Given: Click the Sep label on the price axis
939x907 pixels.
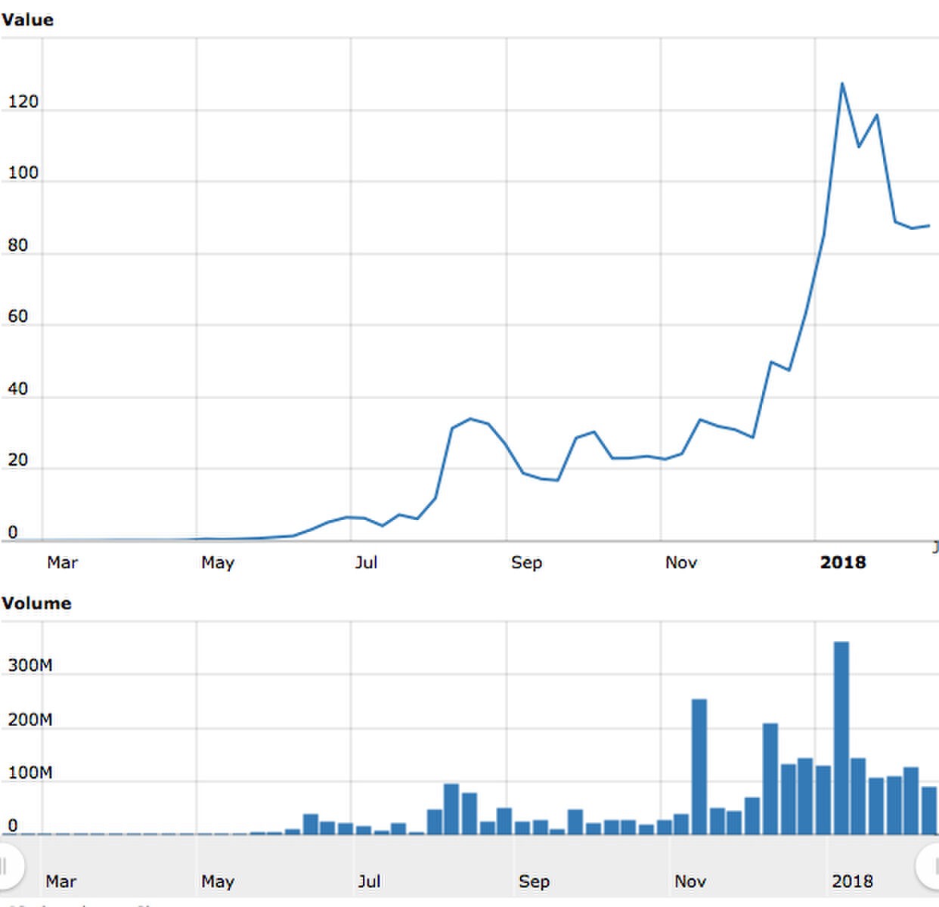Looking at the screenshot, I should (527, 562).
